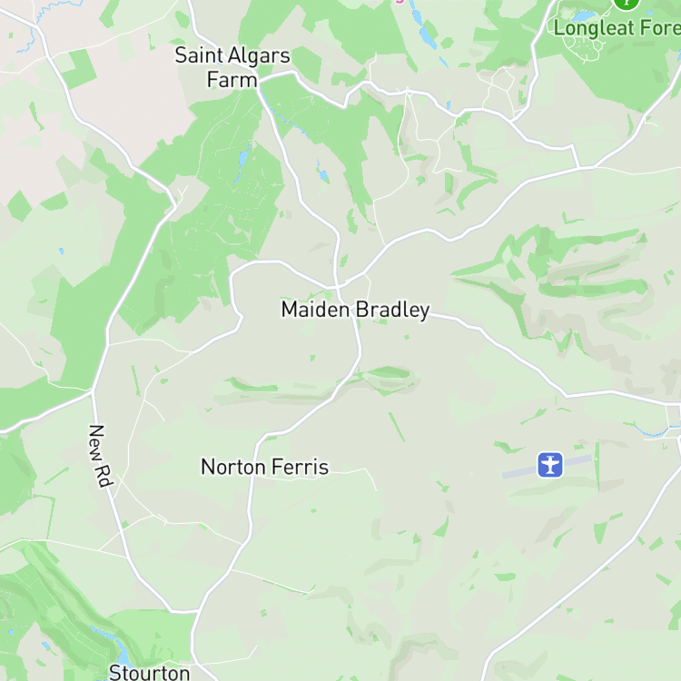Select the narrow pond in woods below Saint Algars Farm
681x681 pixels.
[242, 162]
